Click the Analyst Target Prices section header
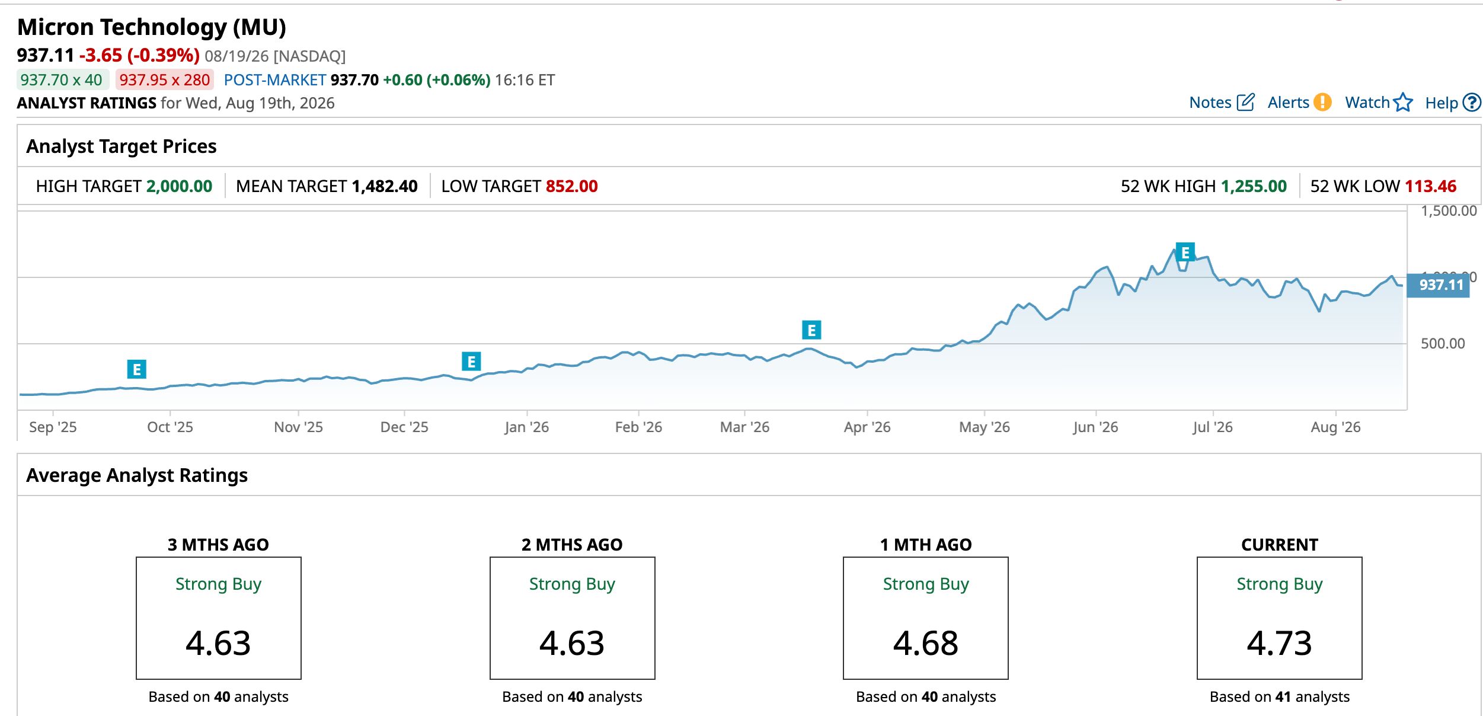 coord(122,146)
